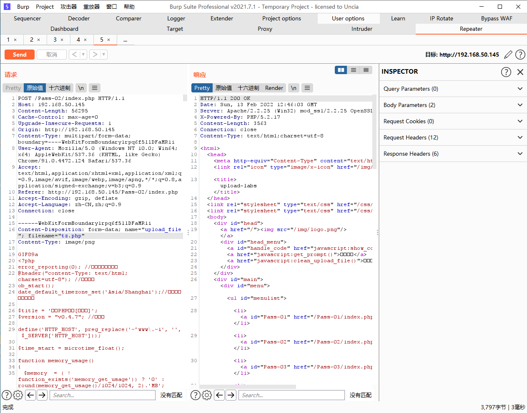Go to next match in request
Viewport: 527px width, 413px height.
[42, 395]
